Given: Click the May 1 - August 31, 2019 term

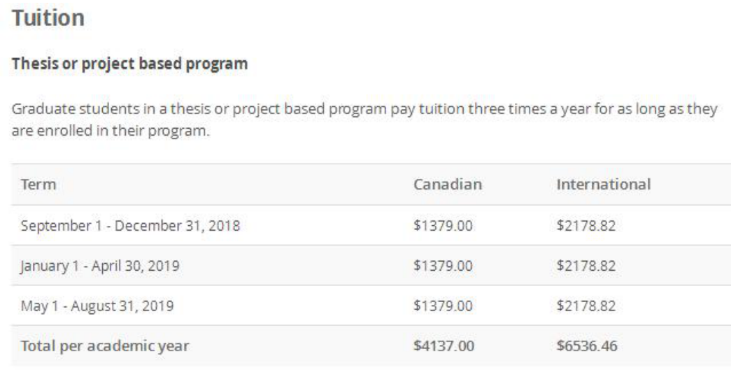Looking at the screenshot, I should tap(99, 305).
